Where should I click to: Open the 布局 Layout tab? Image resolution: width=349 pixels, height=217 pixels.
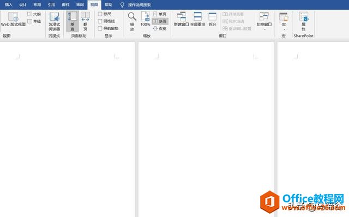[x=37, y=5]
